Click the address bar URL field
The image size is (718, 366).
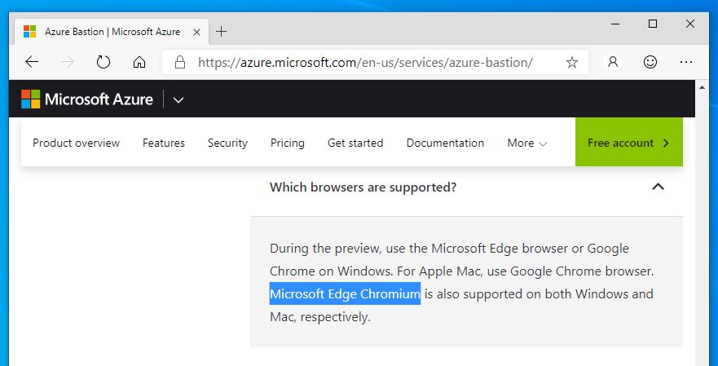(x=365, y=62)
